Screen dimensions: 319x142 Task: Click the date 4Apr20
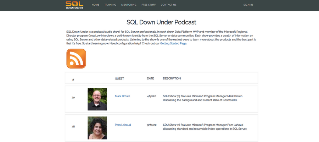click(x=152, y=96)
